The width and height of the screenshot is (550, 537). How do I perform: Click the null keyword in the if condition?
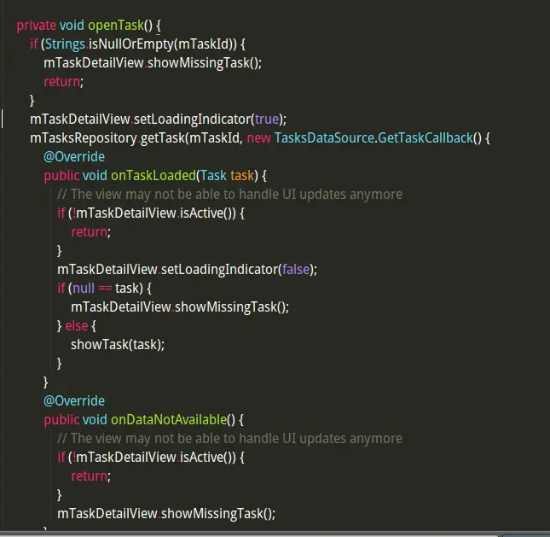tap(84, 289)
